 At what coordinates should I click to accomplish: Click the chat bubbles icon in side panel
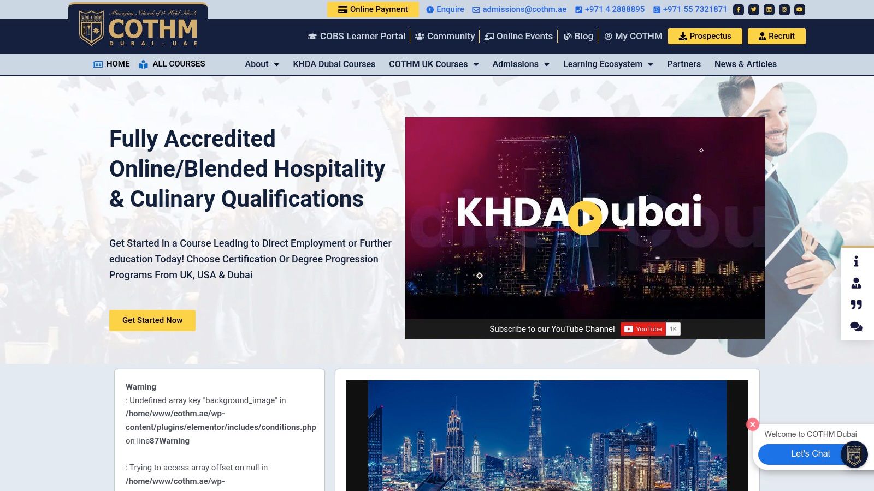(x=856, y=326)
